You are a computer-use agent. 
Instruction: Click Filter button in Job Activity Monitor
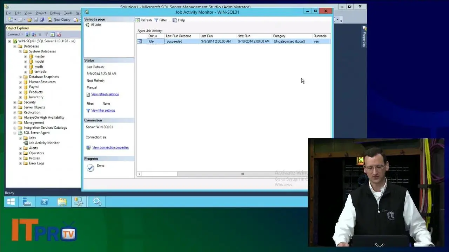162,20
